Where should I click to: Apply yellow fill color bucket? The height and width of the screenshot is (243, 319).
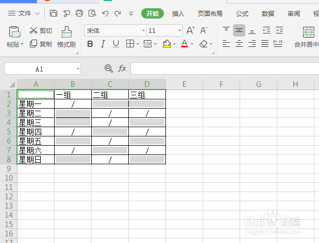tap(167, 44)
